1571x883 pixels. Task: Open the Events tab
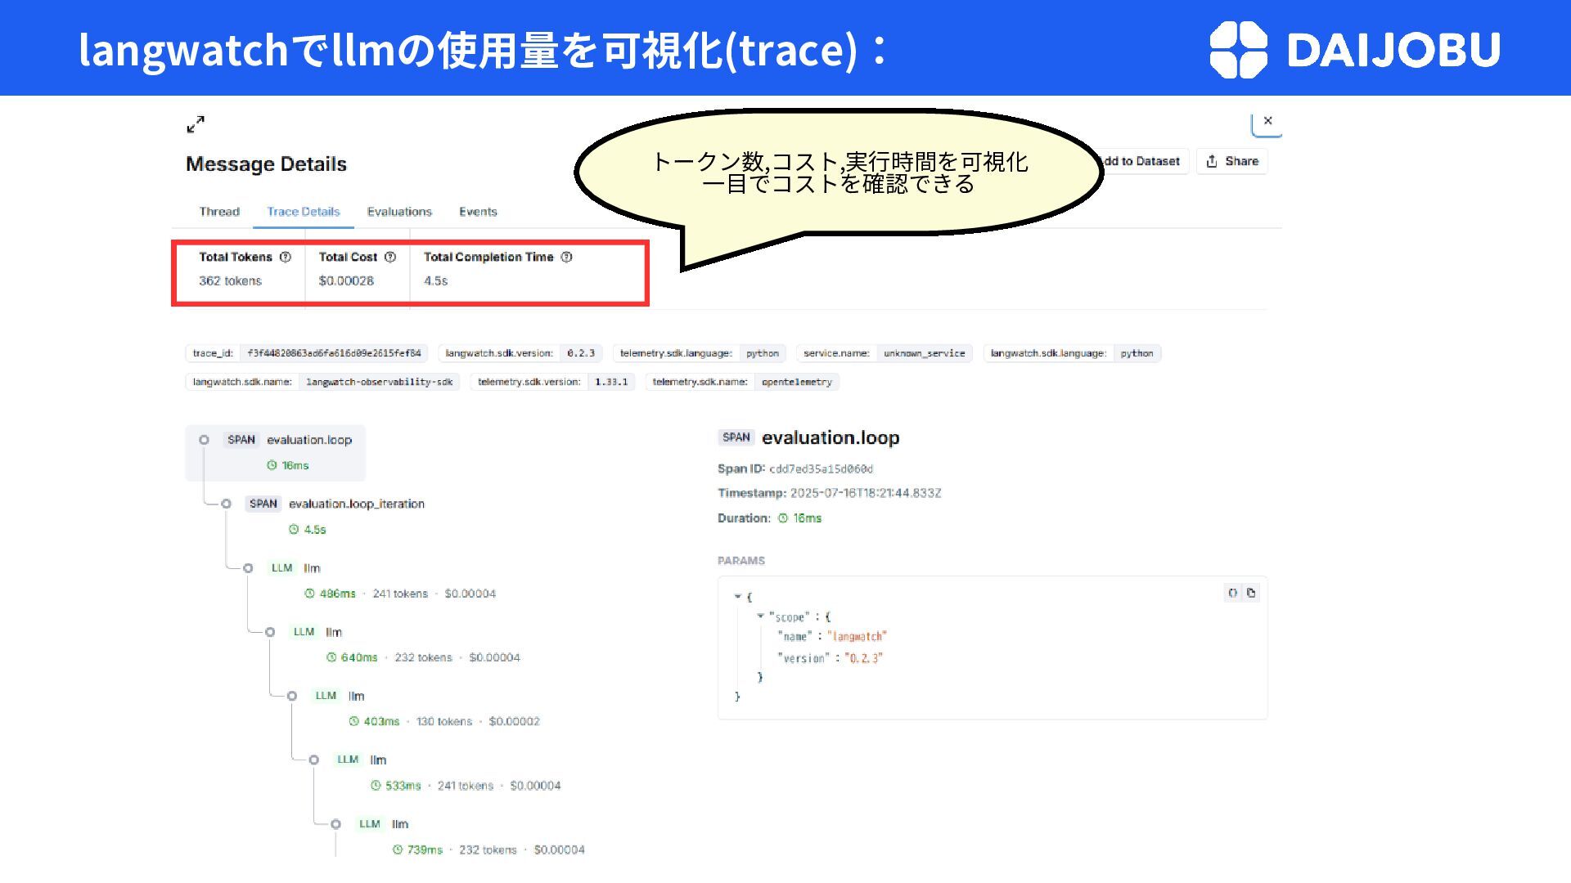478,212
